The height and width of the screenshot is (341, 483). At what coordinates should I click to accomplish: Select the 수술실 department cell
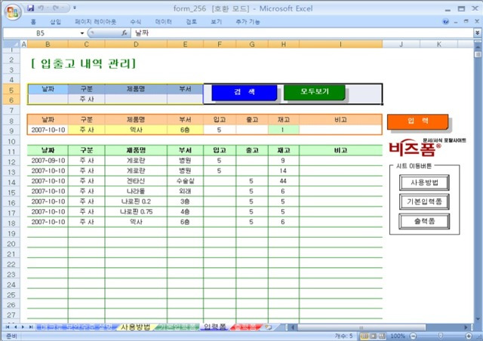click(185, 181)
